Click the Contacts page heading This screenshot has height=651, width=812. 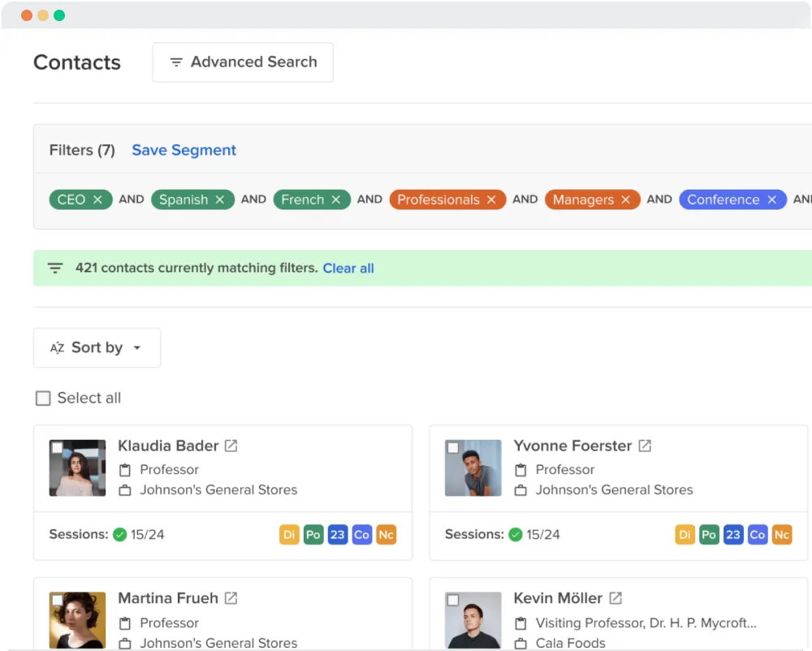tap(77, 63)
